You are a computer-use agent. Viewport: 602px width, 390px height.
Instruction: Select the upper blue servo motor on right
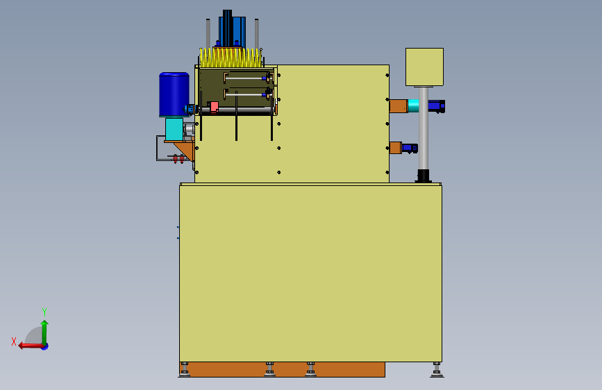point(437,106)
